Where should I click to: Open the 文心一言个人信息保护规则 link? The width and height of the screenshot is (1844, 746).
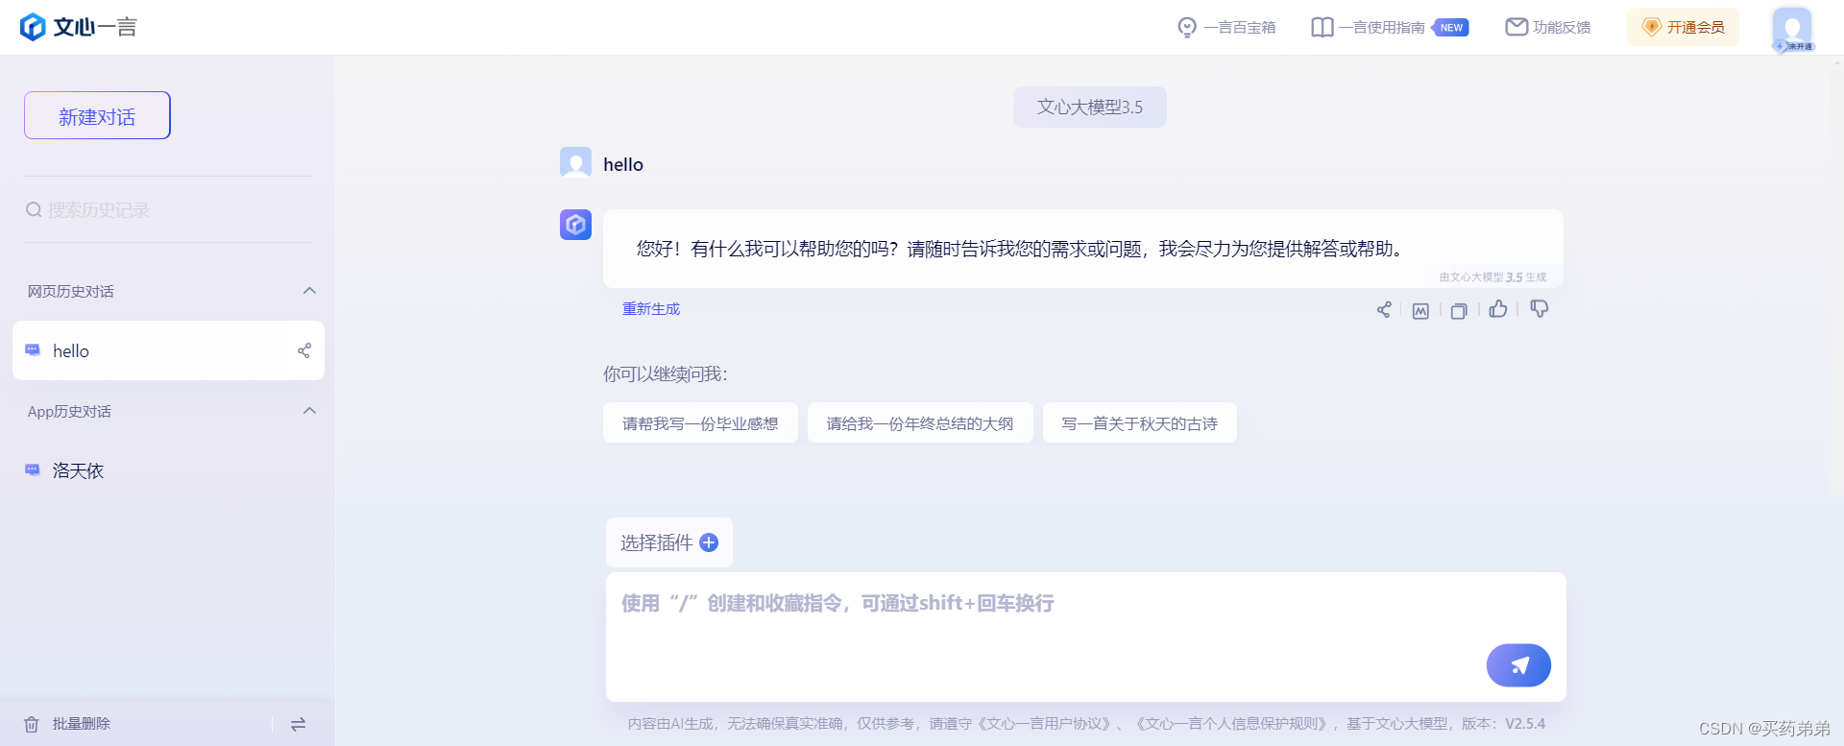[x=1231, y=723]
